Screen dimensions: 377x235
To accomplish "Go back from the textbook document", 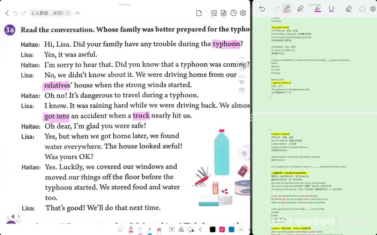I will pyautogui.click(x=7, y=13).
